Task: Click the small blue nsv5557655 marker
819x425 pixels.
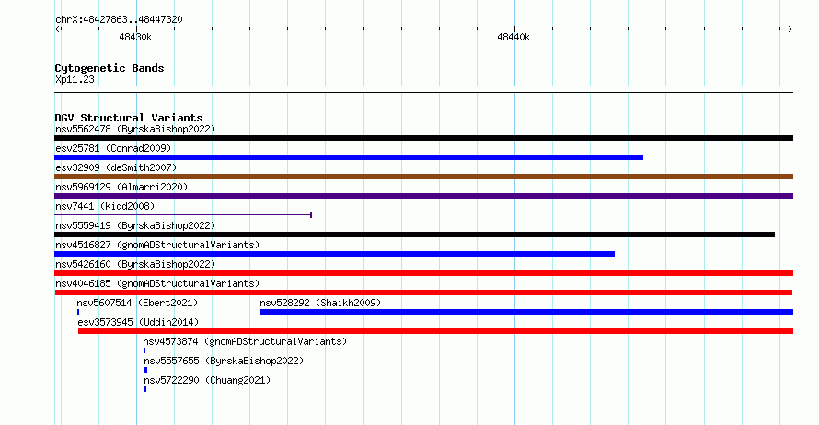Action: 145,370
